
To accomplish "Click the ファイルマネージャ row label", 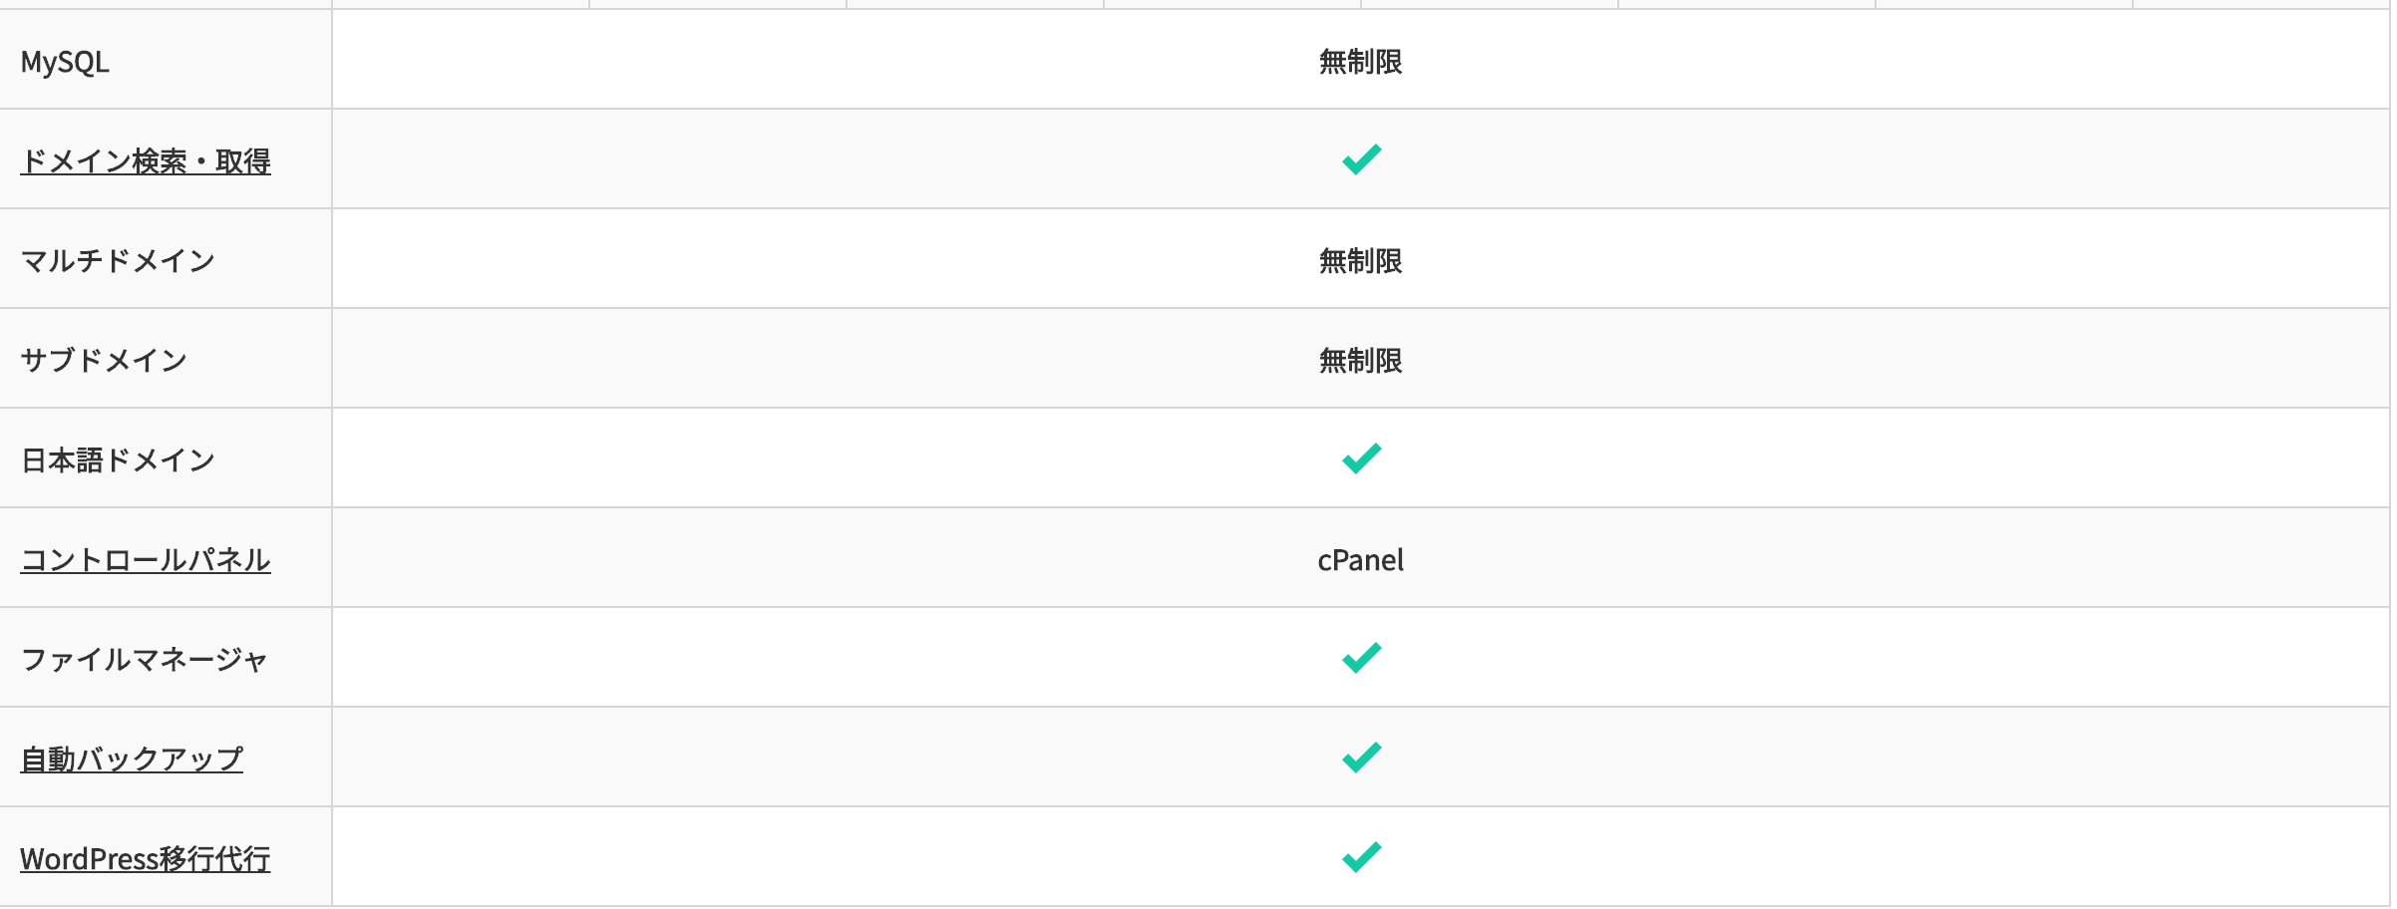I will coord(145,660).
